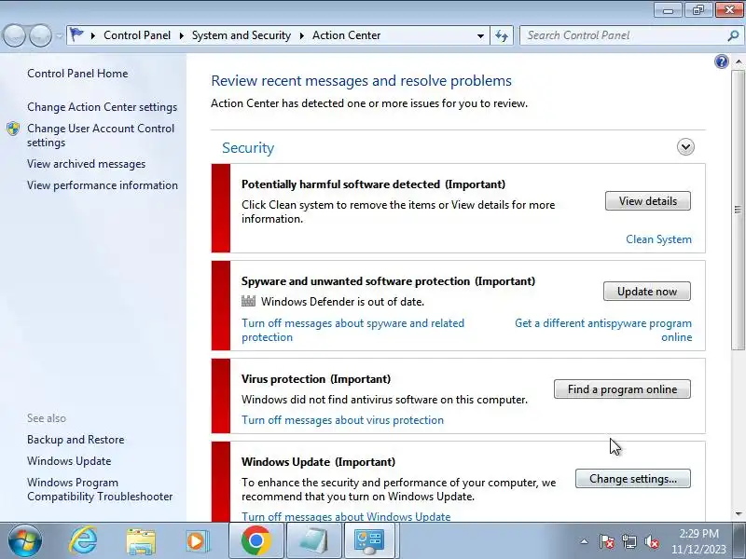Open Windows Media Player on taskbar

click(x=197, y=541)
